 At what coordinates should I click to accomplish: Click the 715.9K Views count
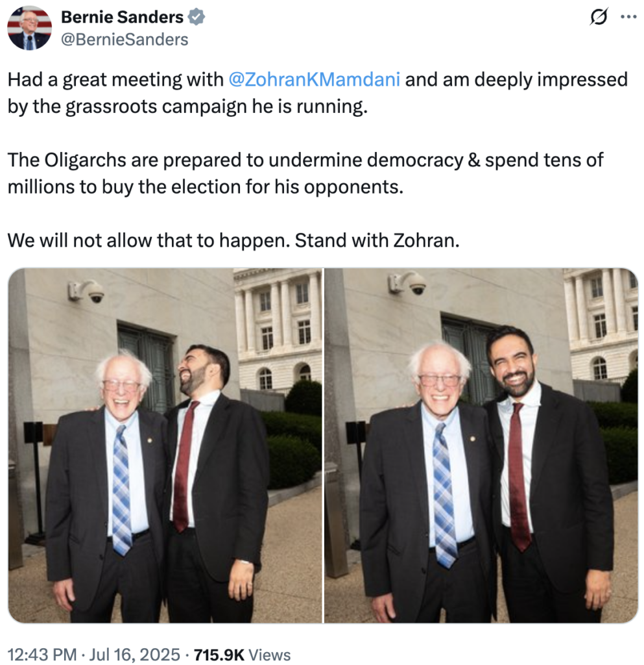(242, 655)
